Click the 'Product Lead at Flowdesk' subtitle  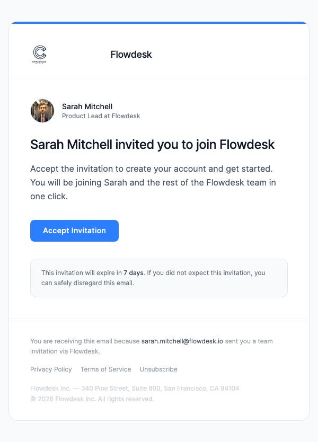click(x=101, y=116)
